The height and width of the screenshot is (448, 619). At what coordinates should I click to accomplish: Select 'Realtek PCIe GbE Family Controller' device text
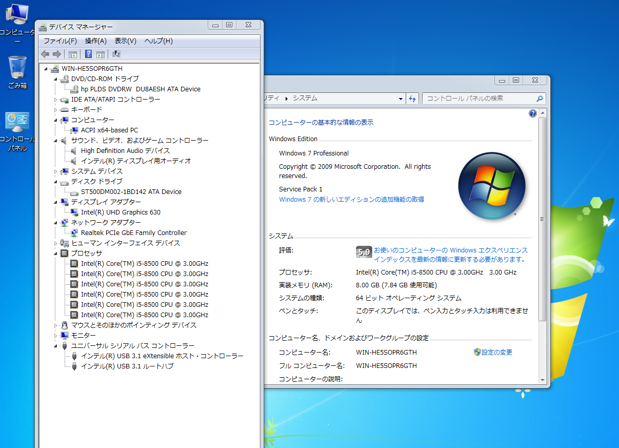click(x=134, y=233)
